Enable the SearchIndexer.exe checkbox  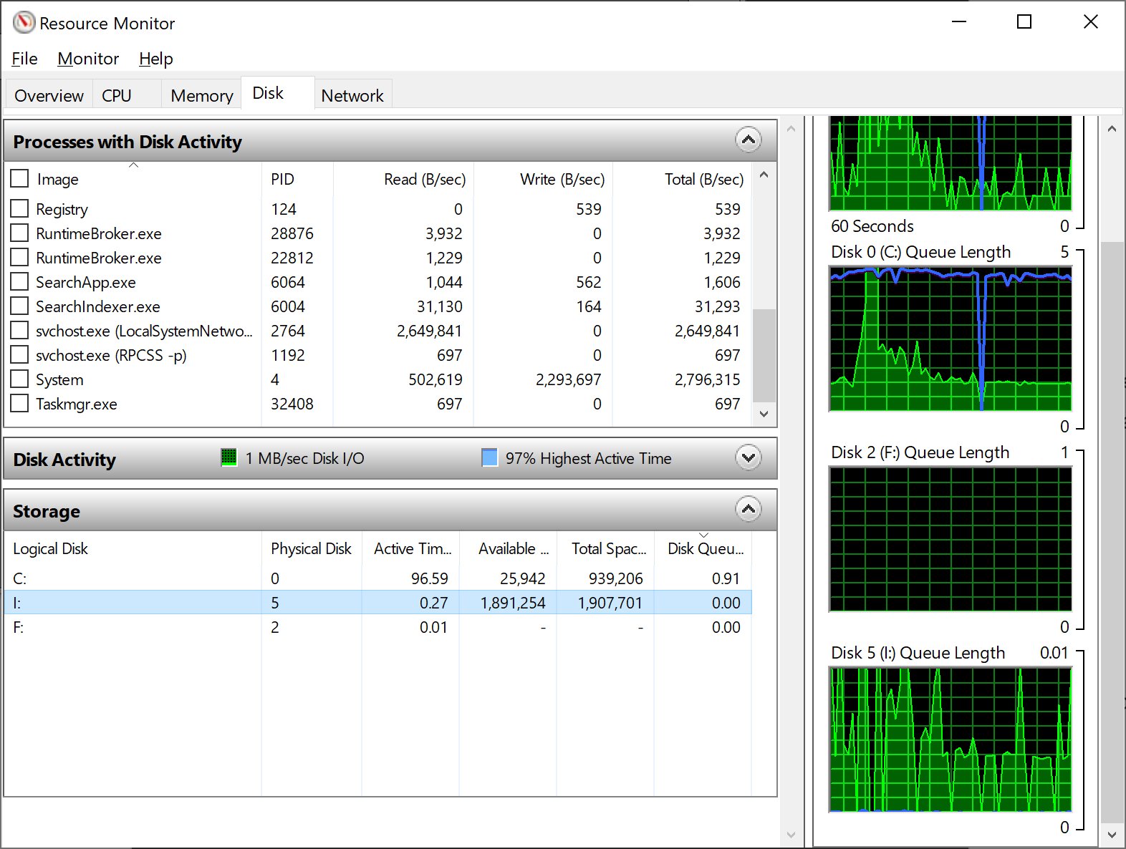(20, 306)
